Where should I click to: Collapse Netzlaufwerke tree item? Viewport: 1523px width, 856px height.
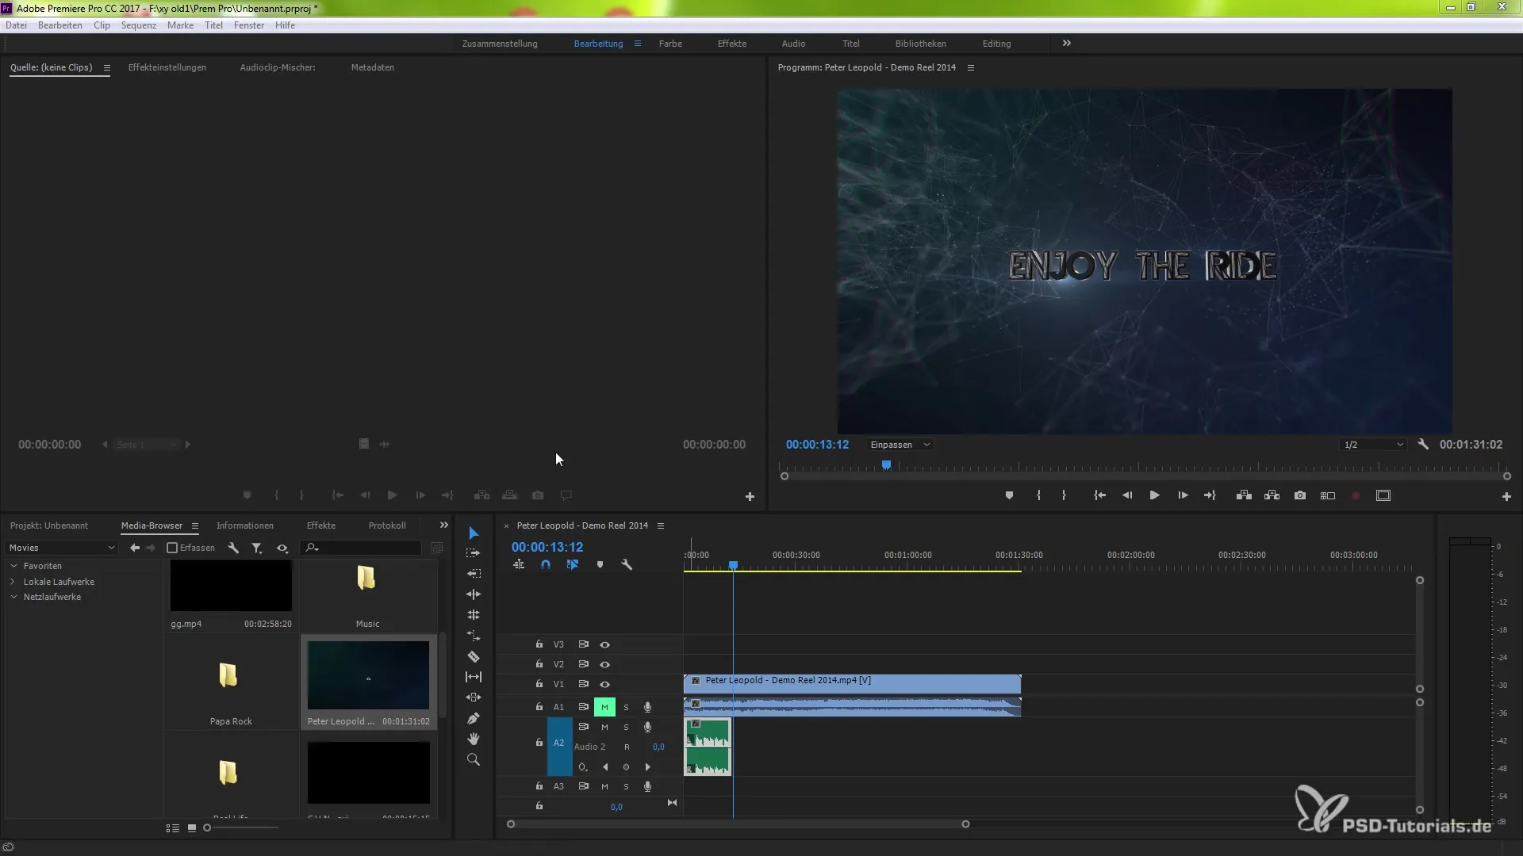click(13, 597)
